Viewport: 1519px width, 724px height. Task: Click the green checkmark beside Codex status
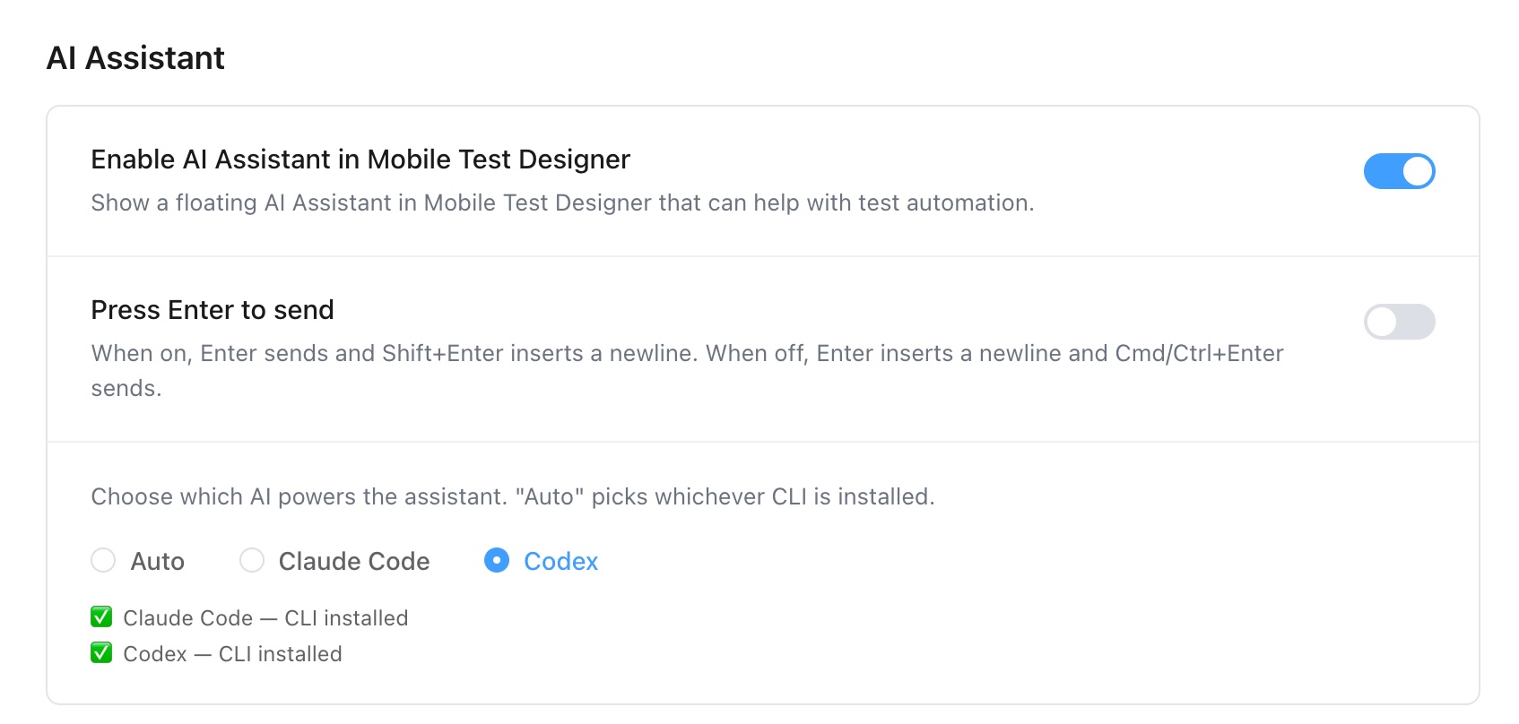pyautogui.click(x=101, y=652)
